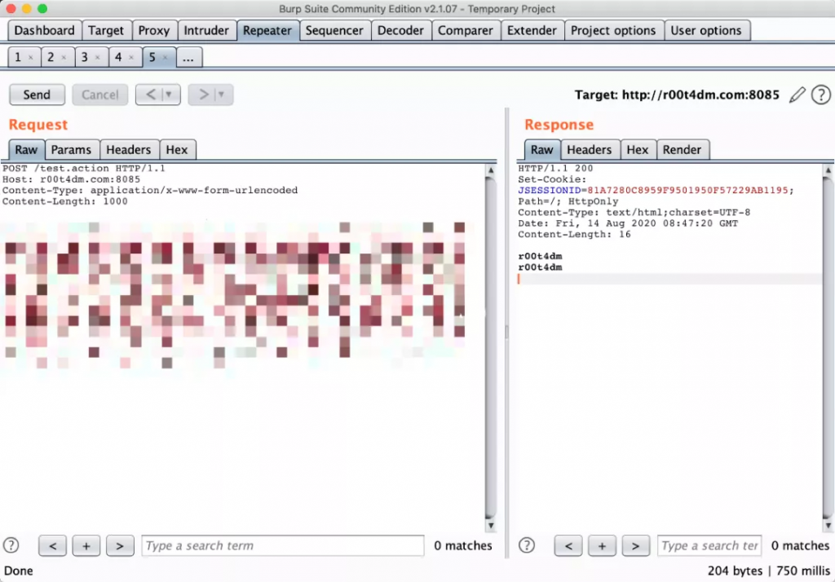Open the Dashboard tab

pos(45,30)
